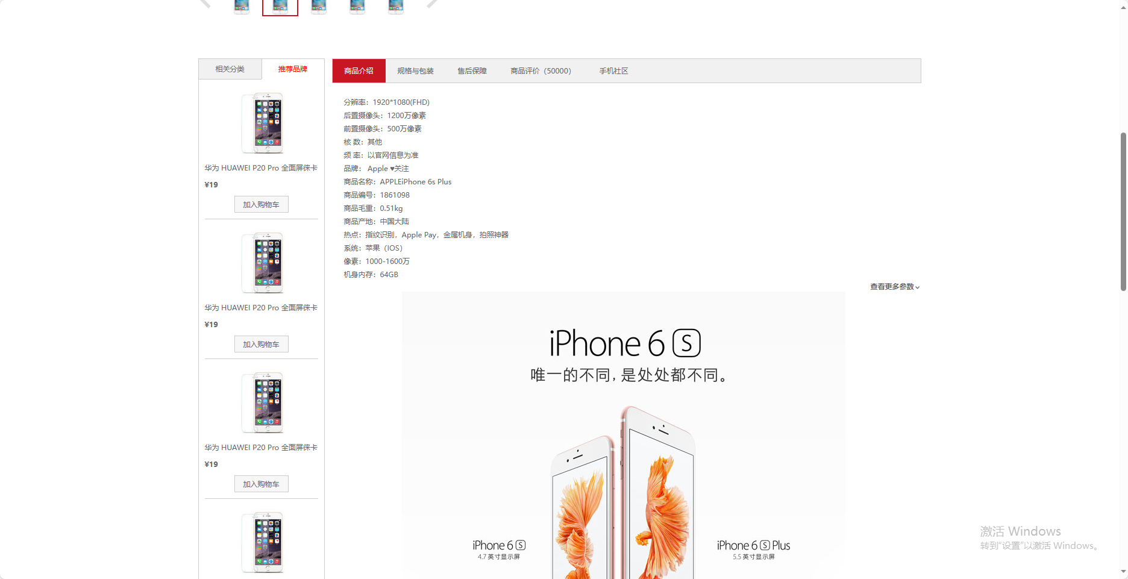Viewport: 1128px width, 579px height.
Task: Click the text 像素: 1000-1600万
Action: 377,261
